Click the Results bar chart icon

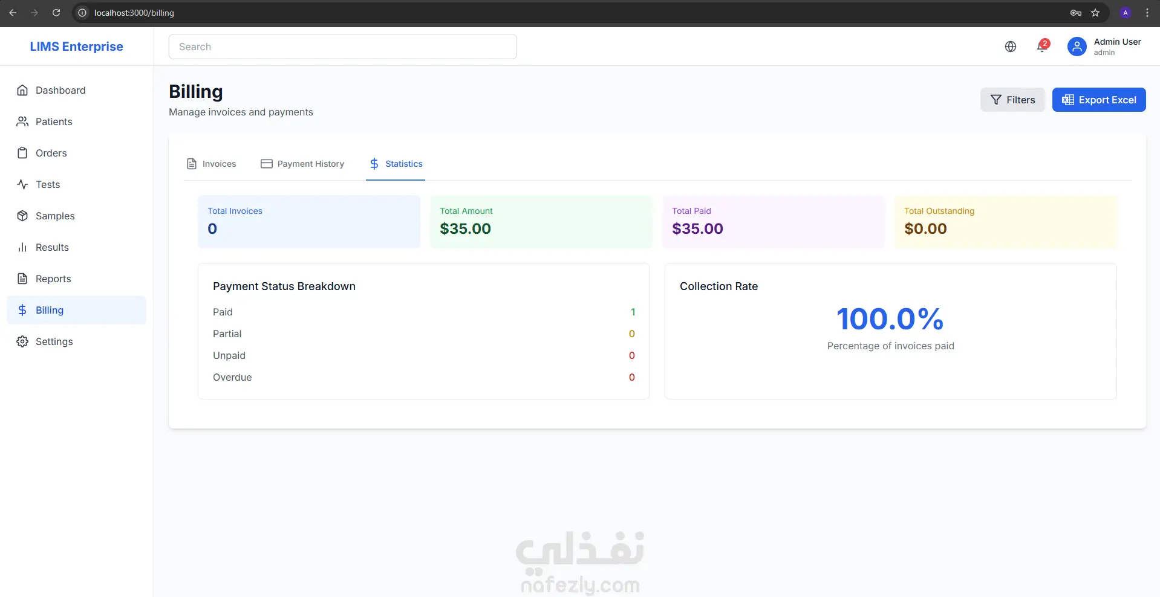coord(22,247)
